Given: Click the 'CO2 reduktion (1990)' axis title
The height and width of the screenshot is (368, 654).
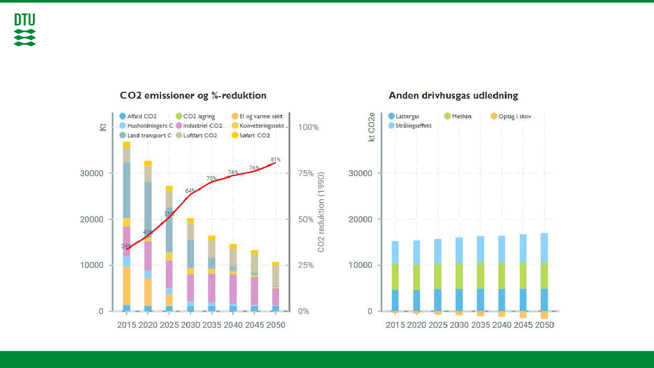Looking at the screenshot, I should tap(321, 212).
